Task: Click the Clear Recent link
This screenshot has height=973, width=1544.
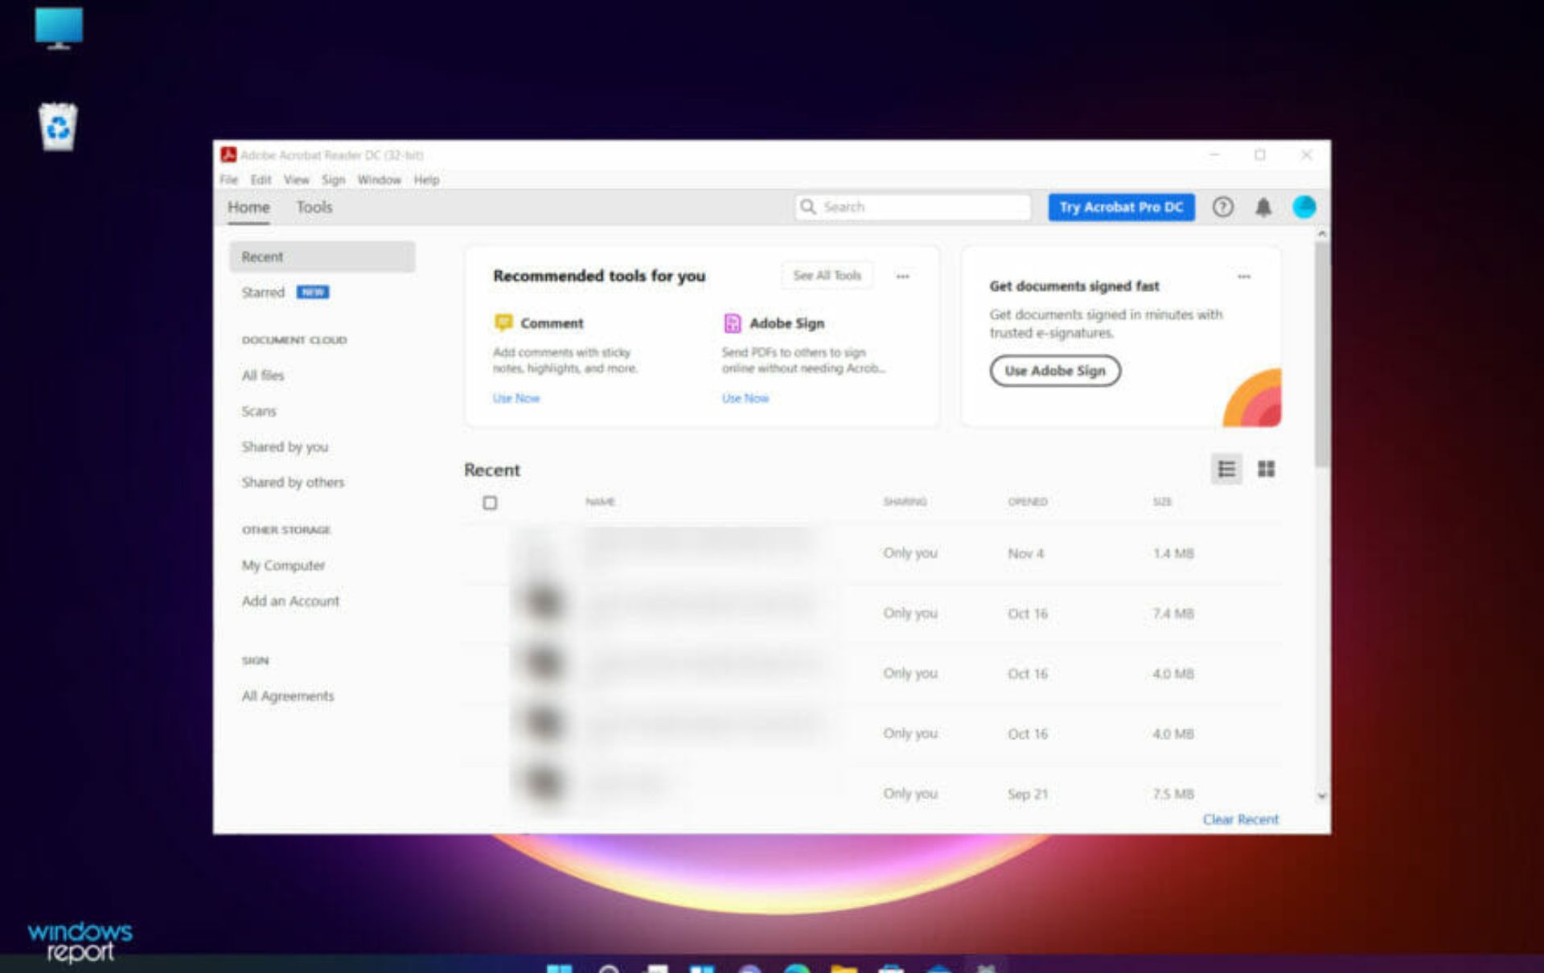Action: 1240,819
